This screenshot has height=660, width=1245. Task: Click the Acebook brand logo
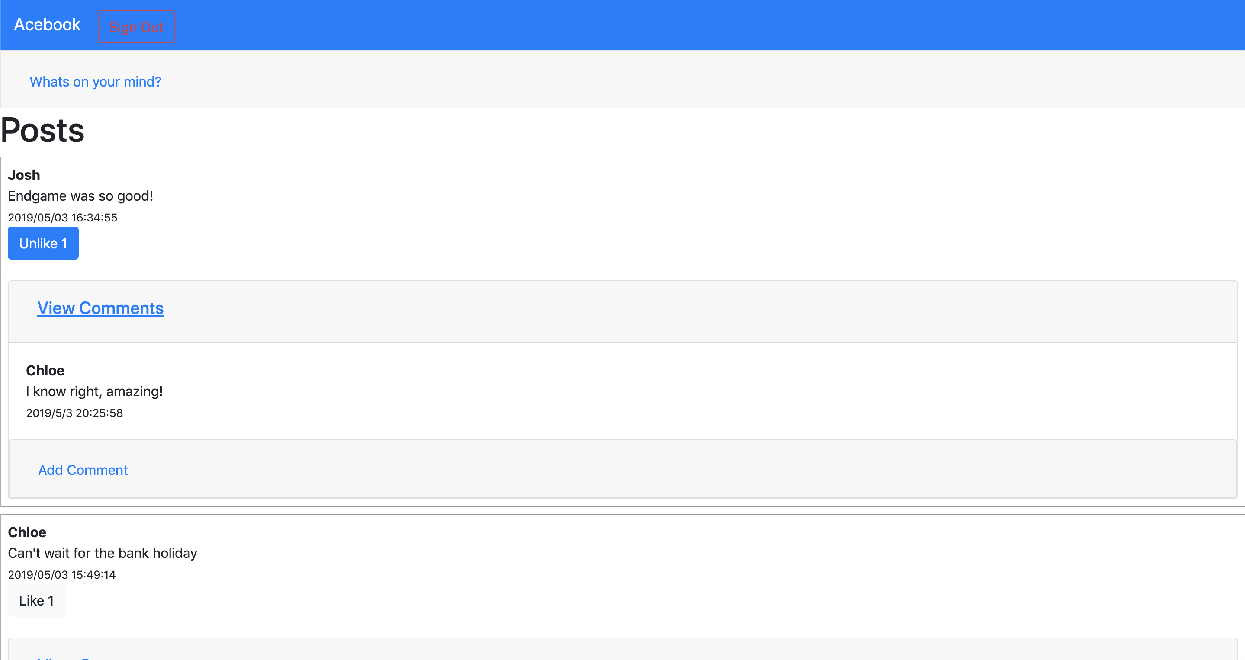pyautogui.click(x=47, y=25)
